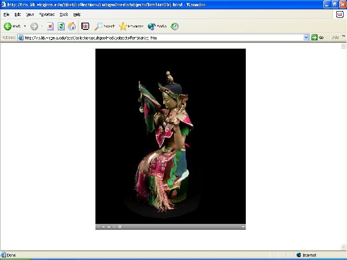Open the Favorites pane

131,26
